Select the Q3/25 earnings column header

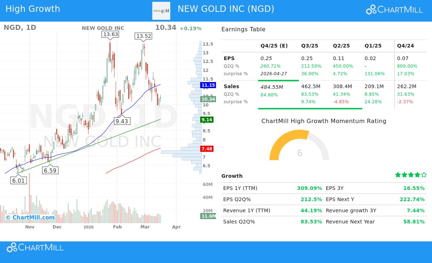(310, 46)
